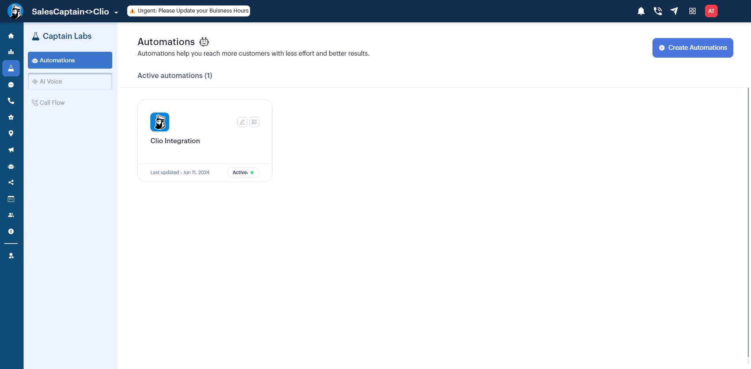Image resolution: width=751 pixels, height=369 pixels.
Task: Edit the Clio Integration automation
Action: click(x=242, y=122)
